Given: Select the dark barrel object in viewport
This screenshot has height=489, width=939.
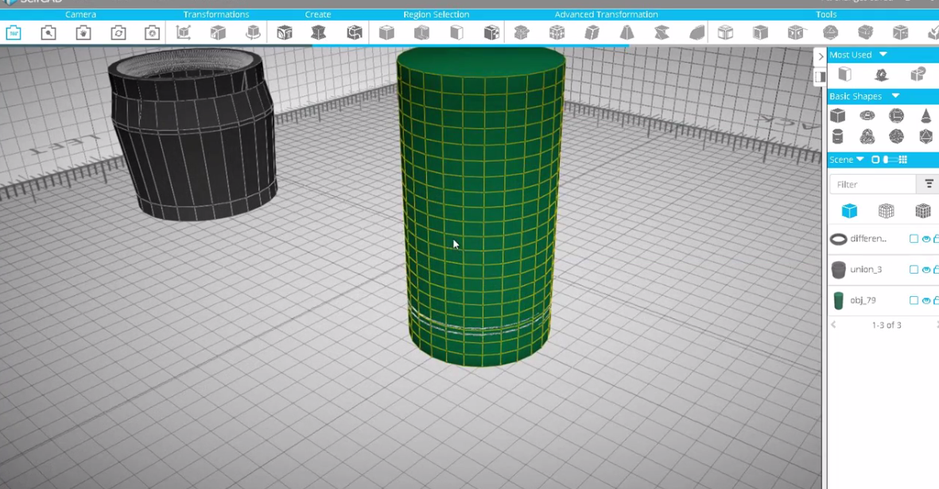Looking at the screenshot, I should 193,134.
